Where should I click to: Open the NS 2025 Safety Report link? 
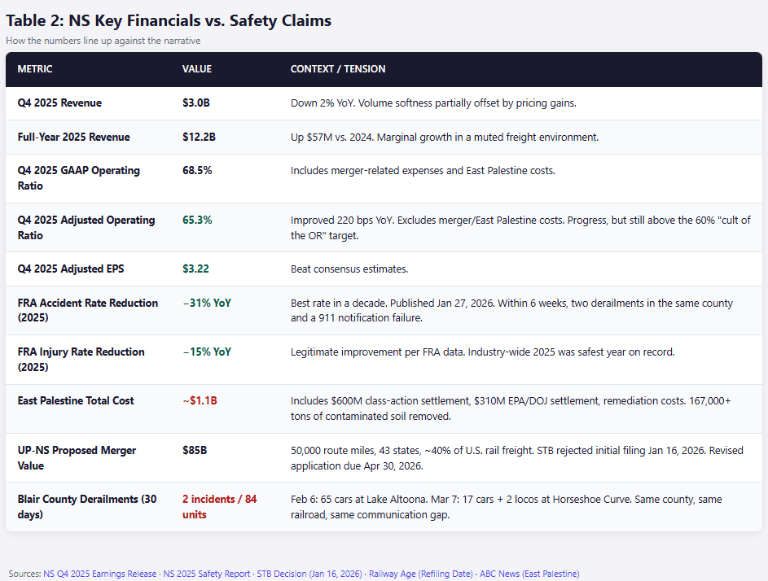pyautogui.click(x=207, y=574)
